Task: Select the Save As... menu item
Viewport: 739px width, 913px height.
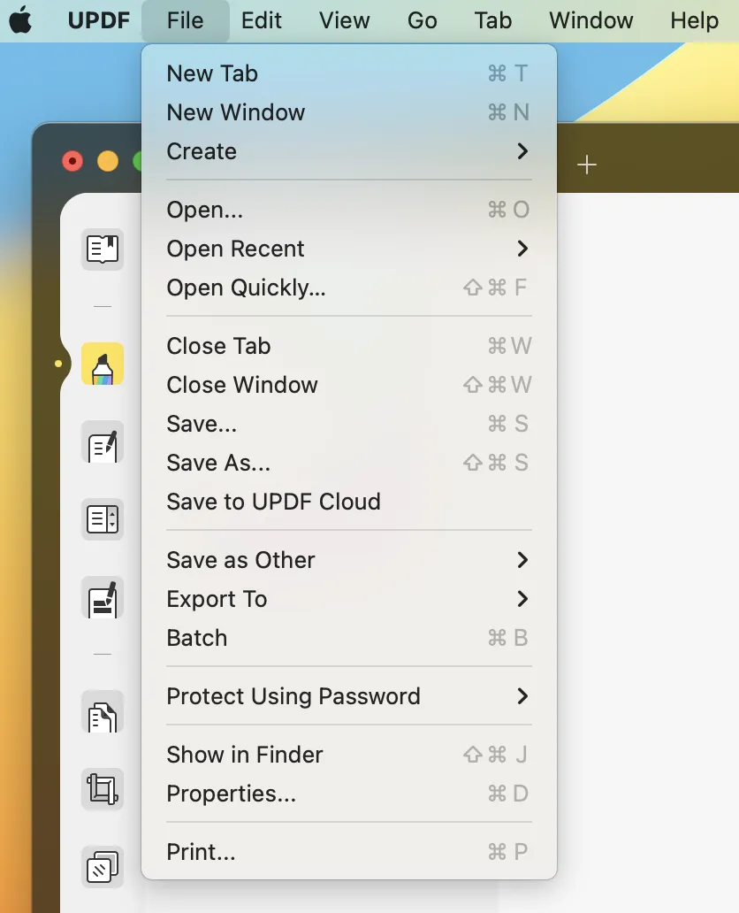Action: (x=349, y=463)
